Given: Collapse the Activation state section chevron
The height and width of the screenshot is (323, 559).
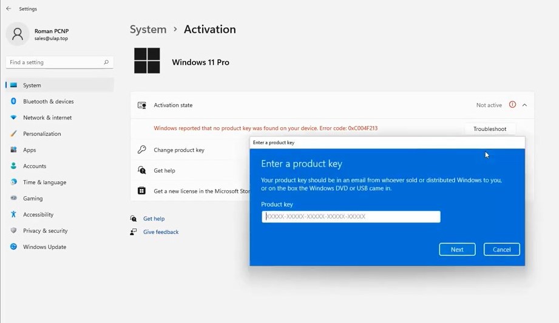Looking at the screenshot, I should pos(525,105).
